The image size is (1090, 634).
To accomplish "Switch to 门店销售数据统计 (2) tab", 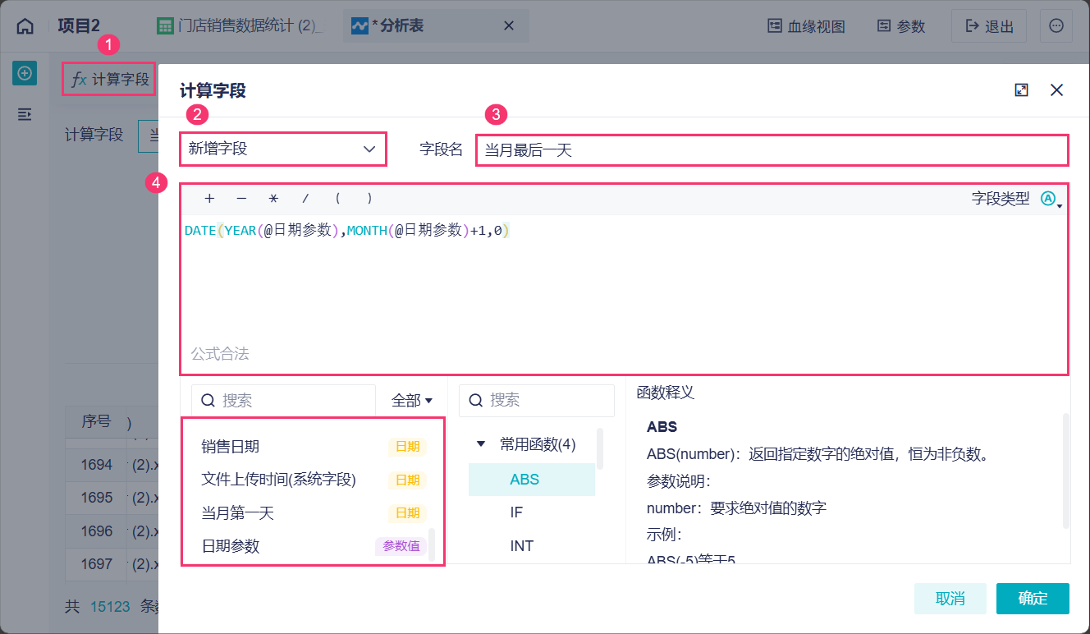I will pyautogui.click(x=240, y=26).
